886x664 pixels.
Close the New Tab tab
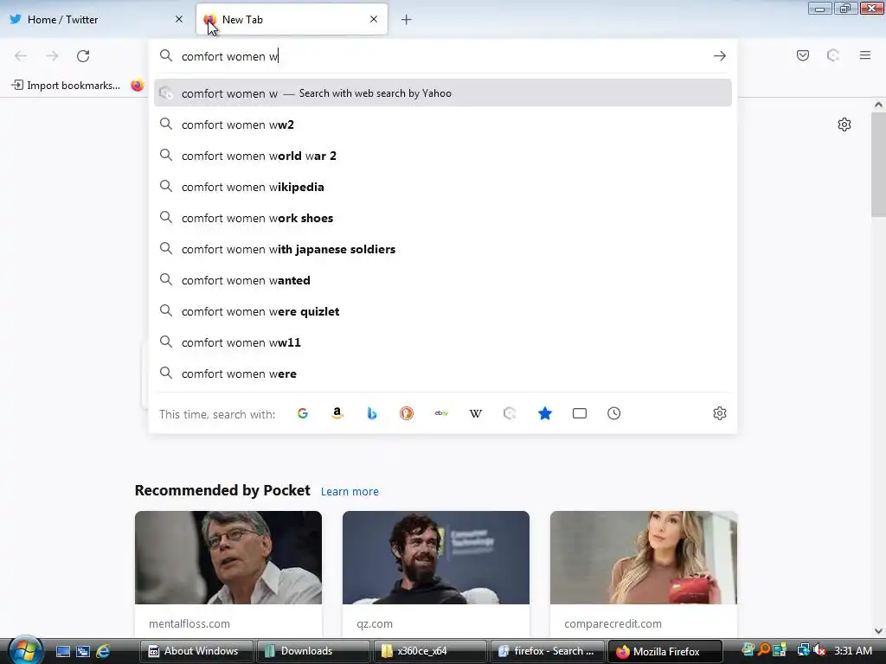coord(374,19)
